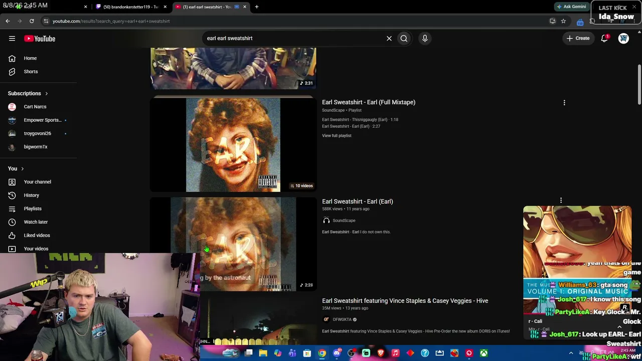This screenshot has height=361, width=642.
Task: Open Brave browser from the taskbar
Action: point(381,353)
